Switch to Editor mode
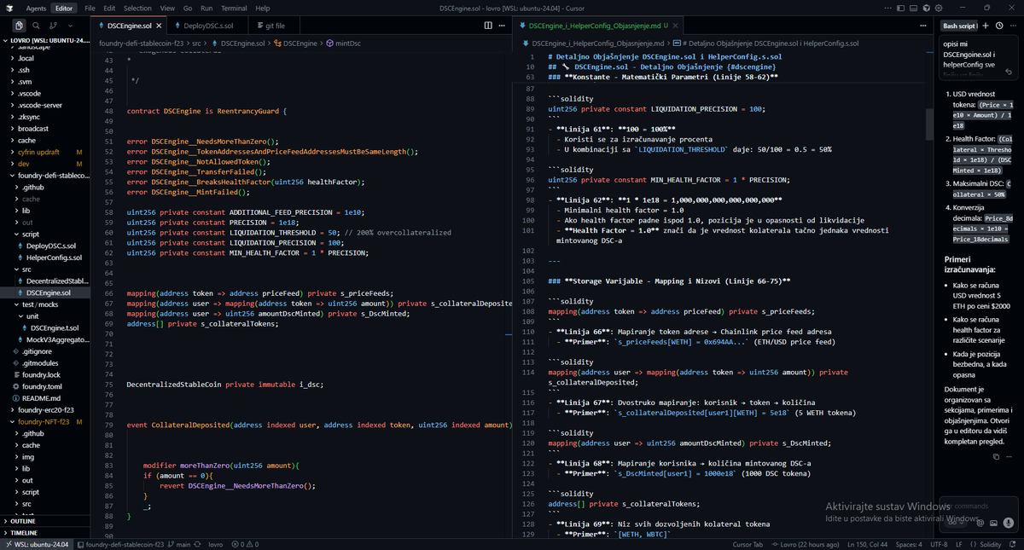Image resolution: width=1024 pixels, height=550 pixels. [x=64, y=8]
